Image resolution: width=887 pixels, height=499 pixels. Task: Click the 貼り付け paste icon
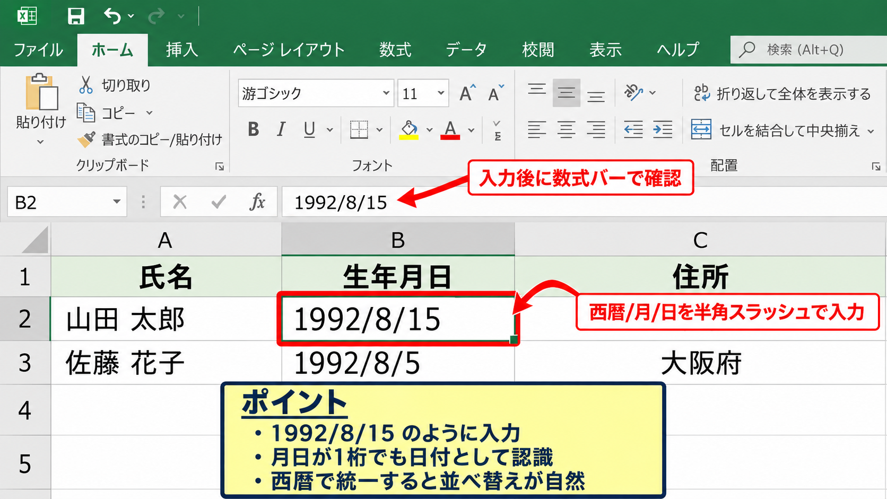pos(41,92)
